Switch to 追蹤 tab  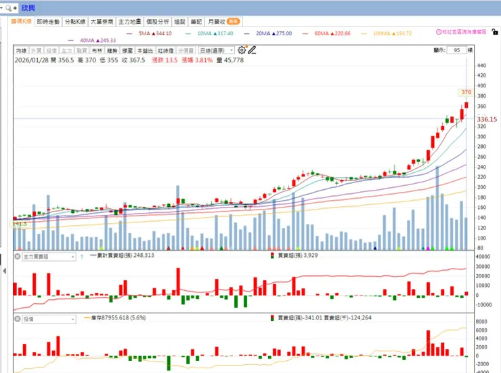coord(180,22)
